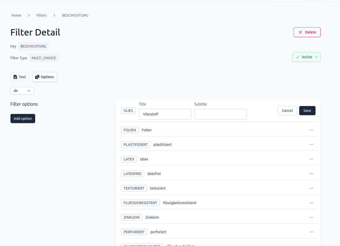Click the BESCHICHTUNG key badge under the heading
Viewport: 340px width, 246px height.
pos(33,46)
